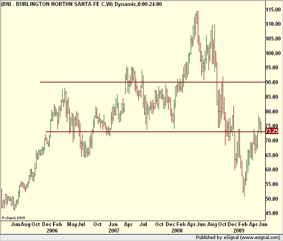Click the 2007 year label on time axis
283x241 pixels.
coord(114,231)
